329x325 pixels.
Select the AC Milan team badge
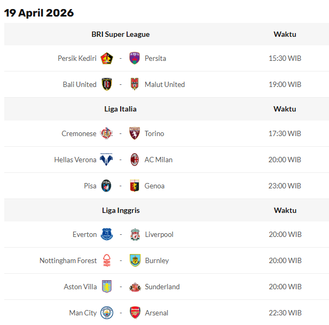135,160
